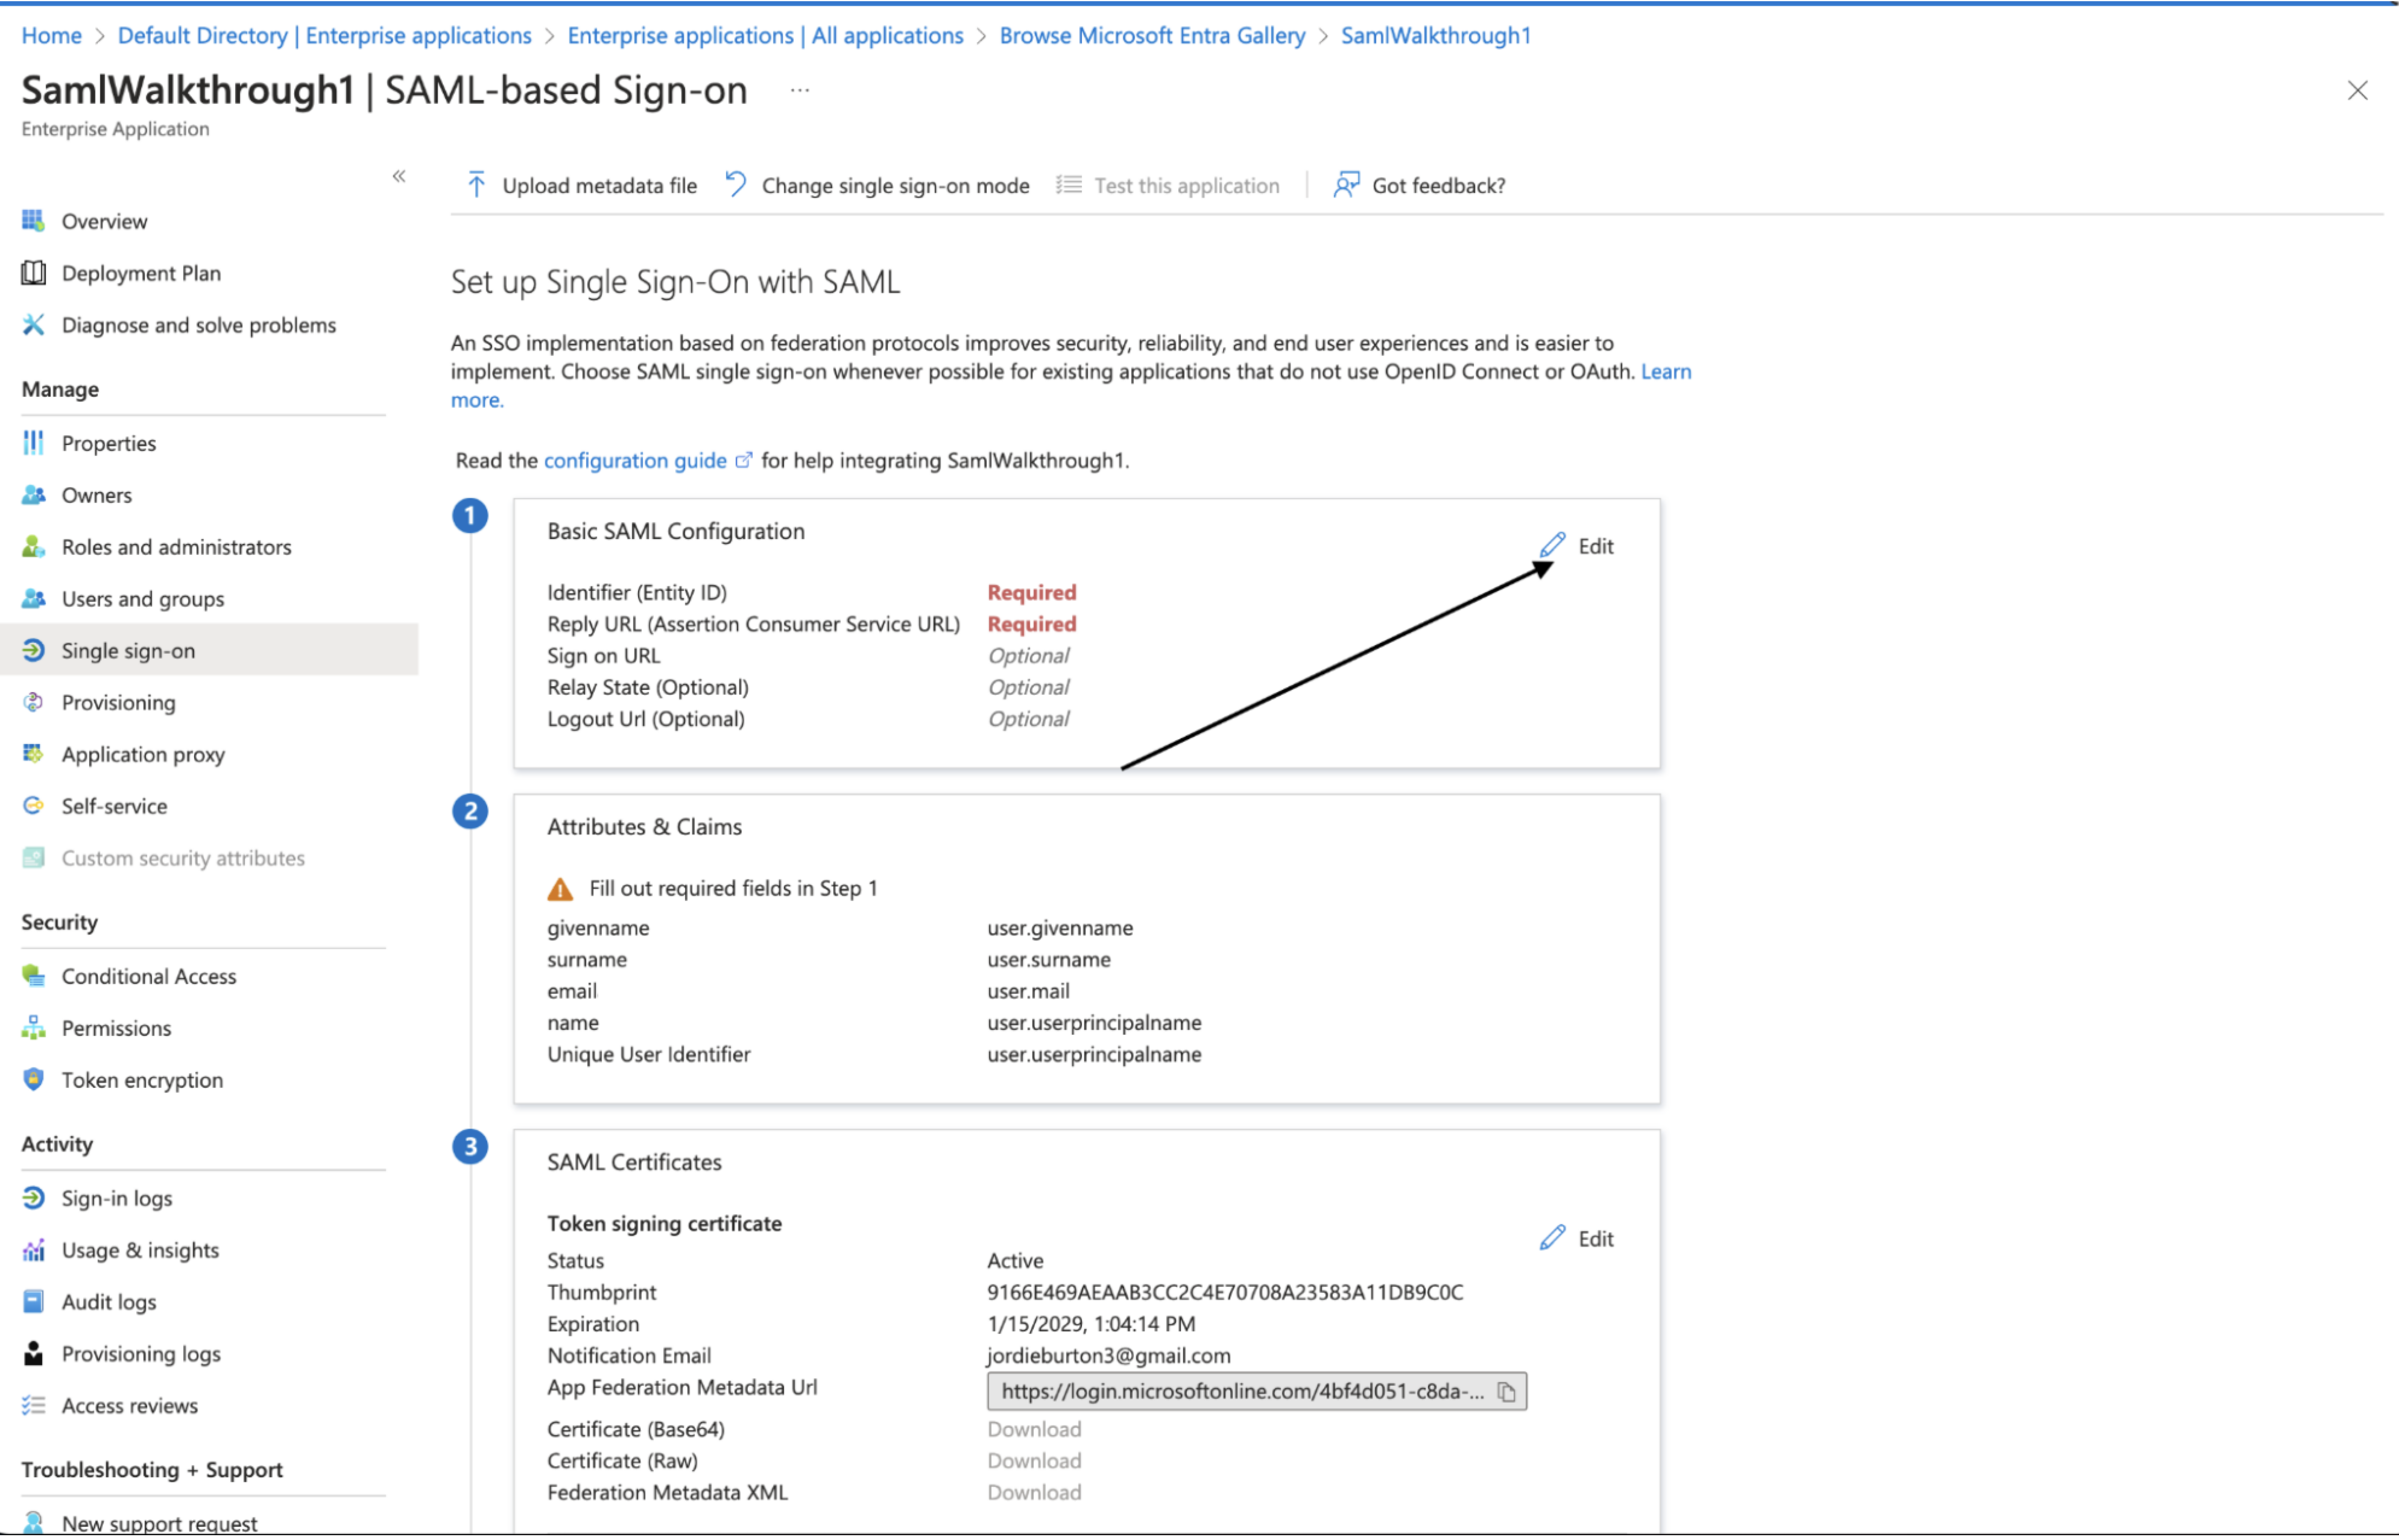
Task: Click the Unique User Identifier row label
Action: [648, 1055]
